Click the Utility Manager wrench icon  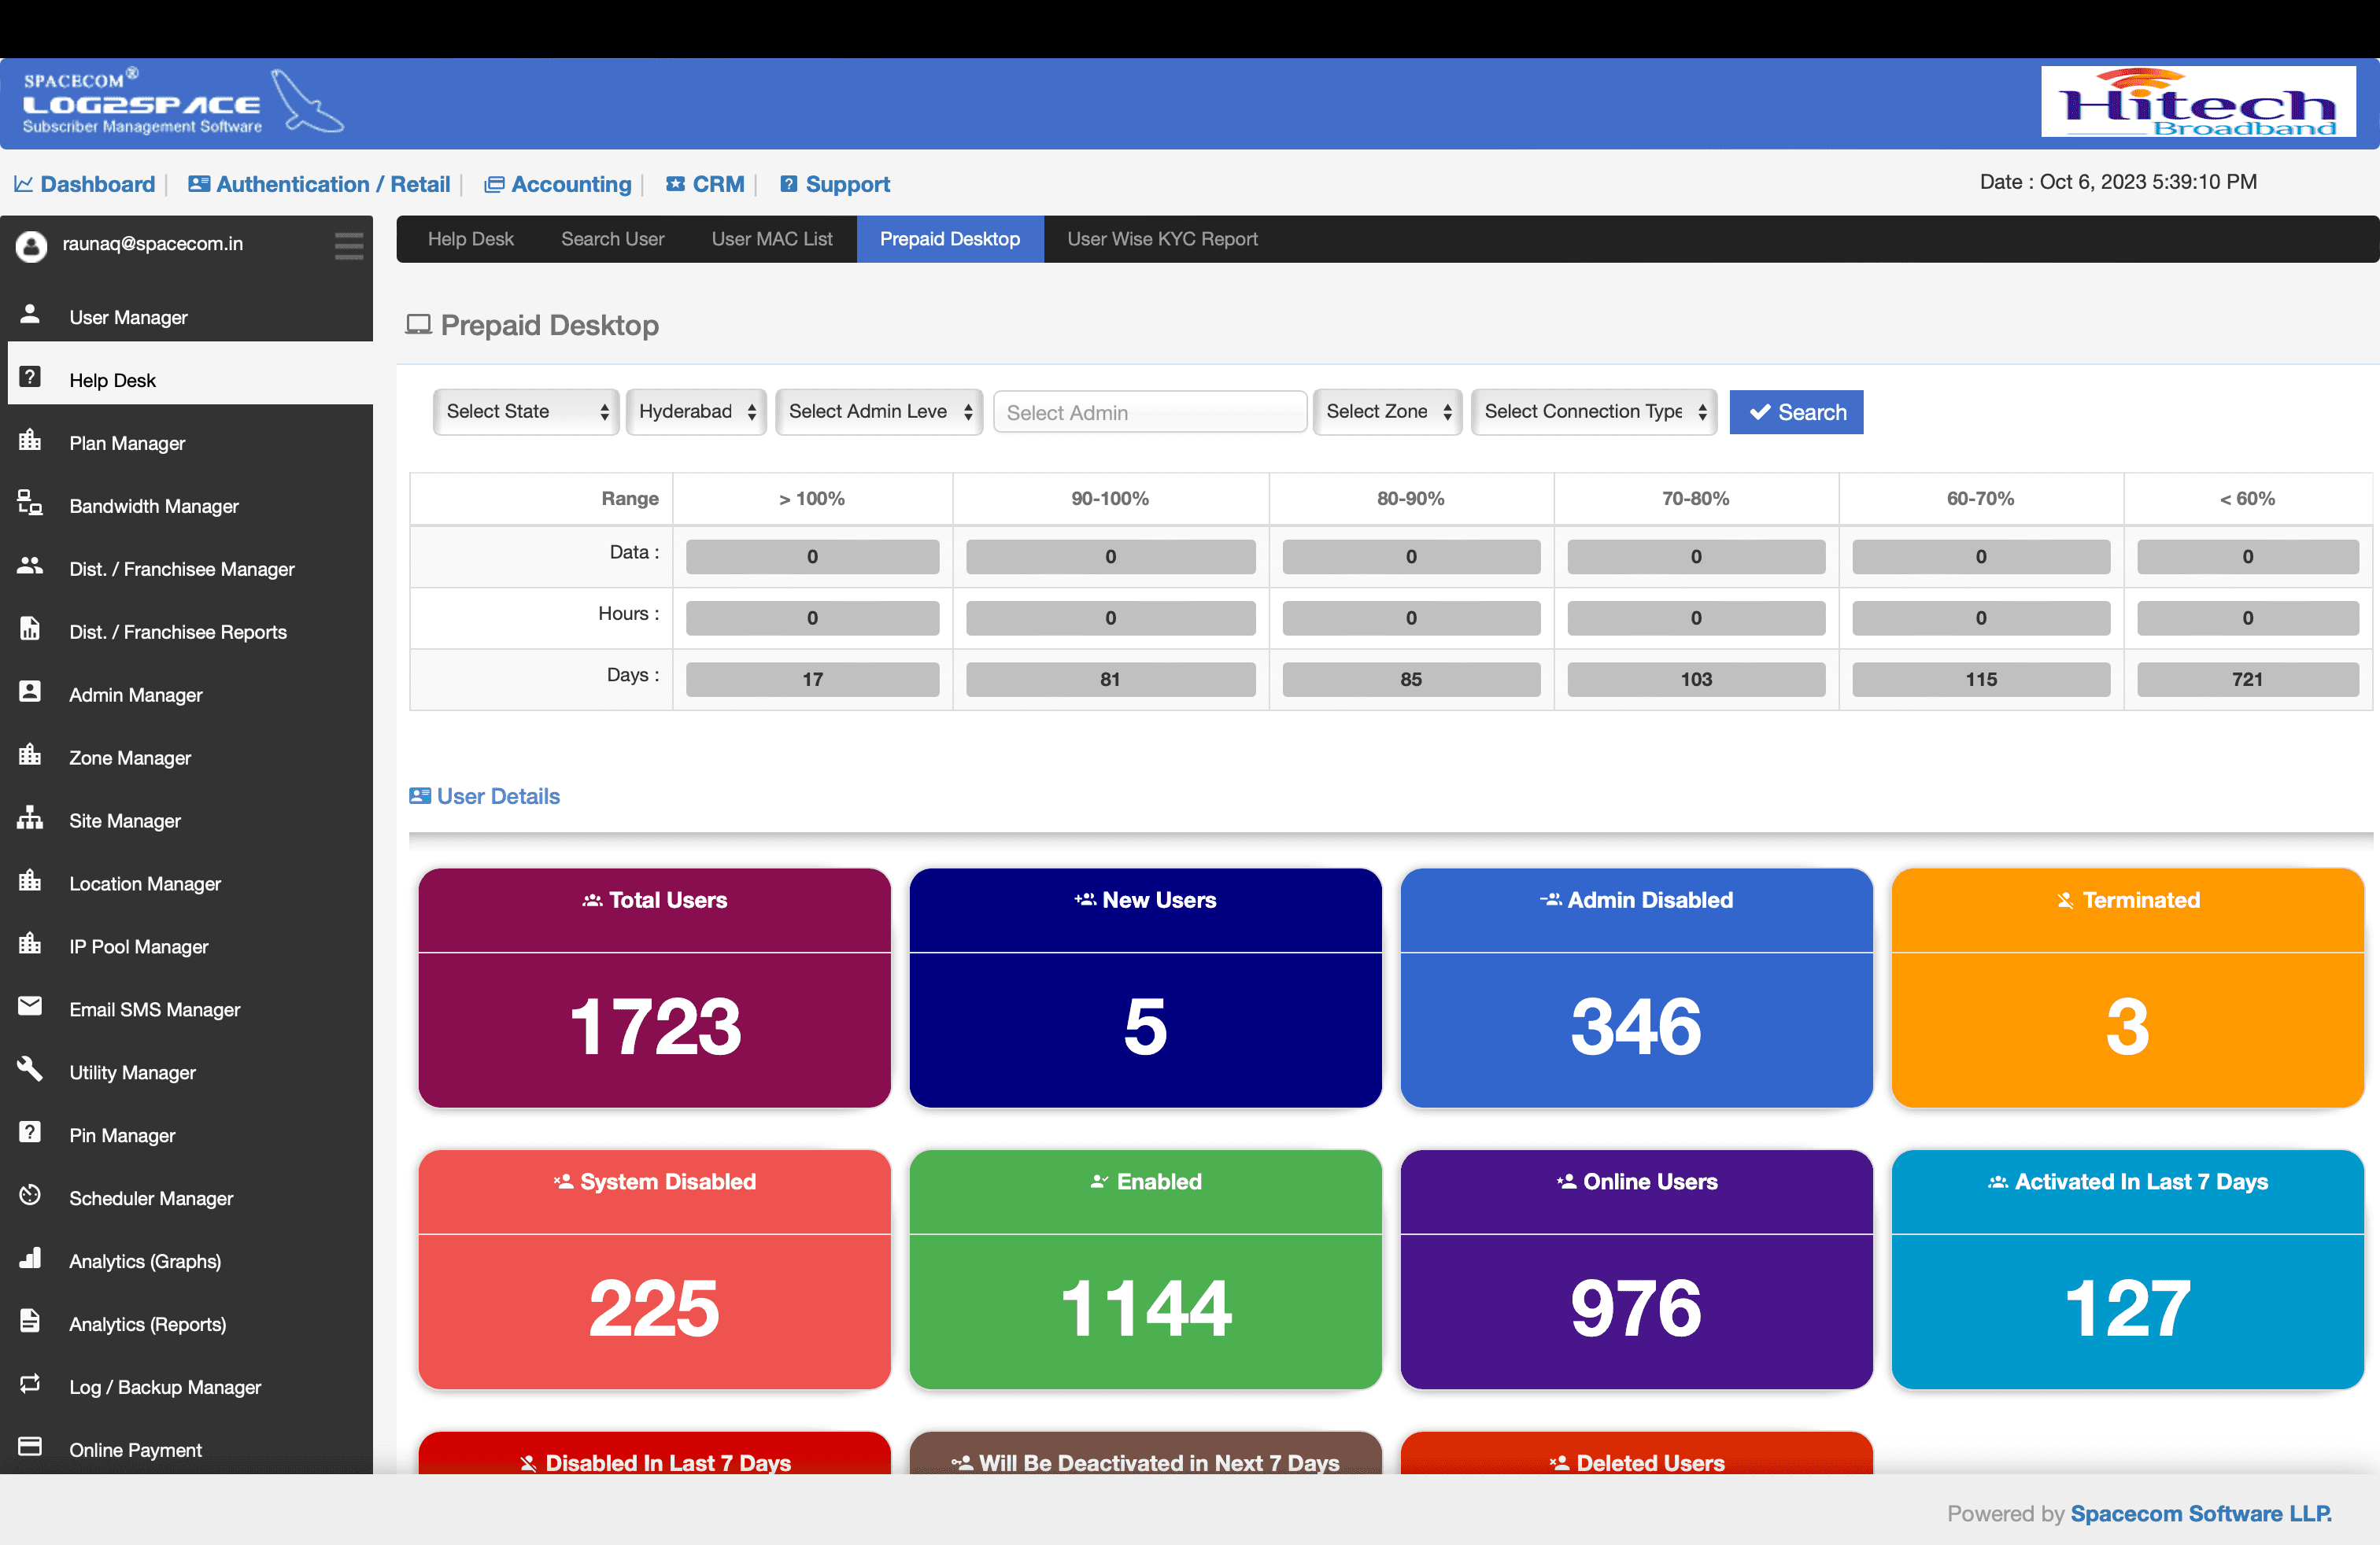[30, 1069]
